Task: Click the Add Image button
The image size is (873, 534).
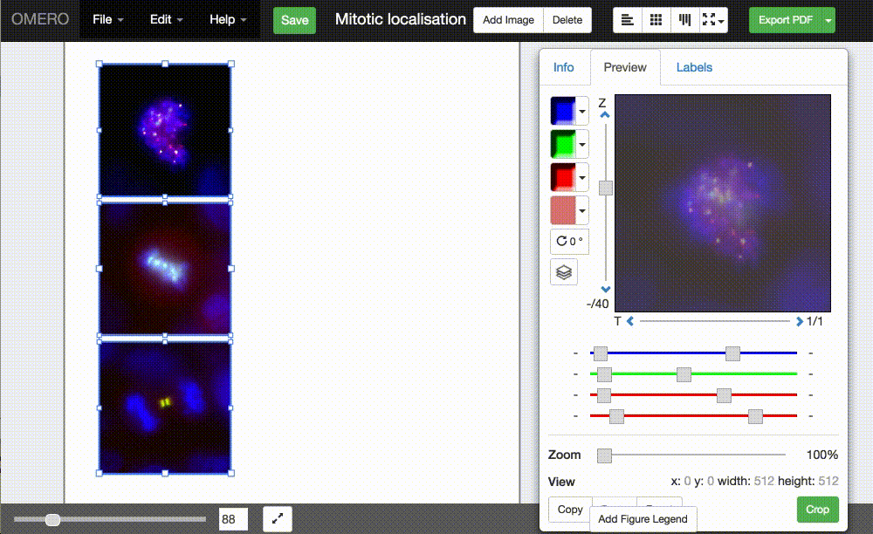Action: pos(508,20)
